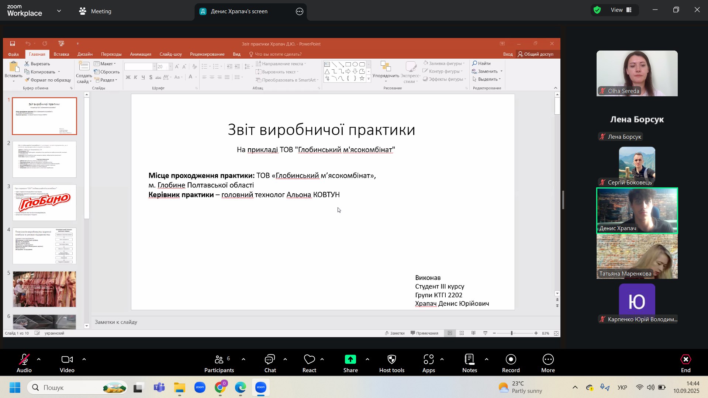
Task: Expand the arrow next to Participants
Action: click(244, 359)
